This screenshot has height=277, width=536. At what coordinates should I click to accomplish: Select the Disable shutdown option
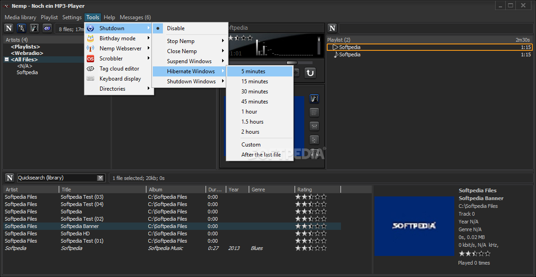point(190,28)
